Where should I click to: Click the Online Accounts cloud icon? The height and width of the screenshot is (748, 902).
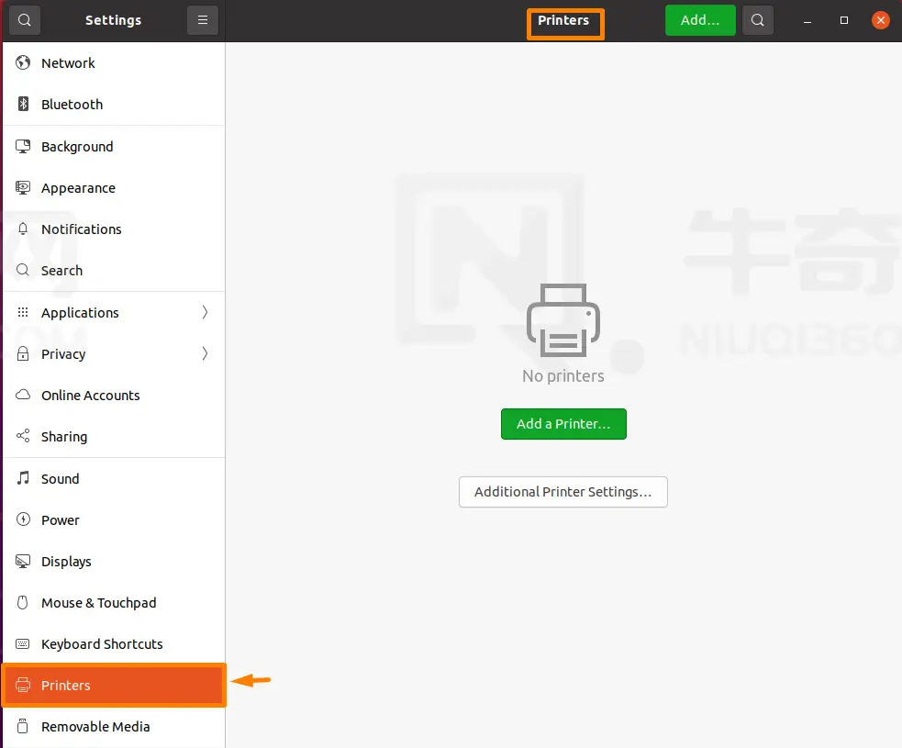pyautogui.click(x=23, y=395)
